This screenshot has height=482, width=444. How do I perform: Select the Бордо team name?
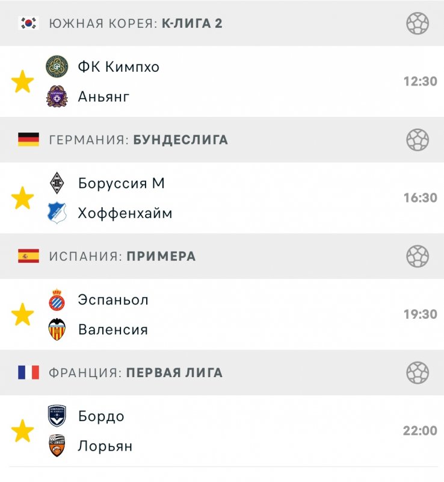pos(101,416)
